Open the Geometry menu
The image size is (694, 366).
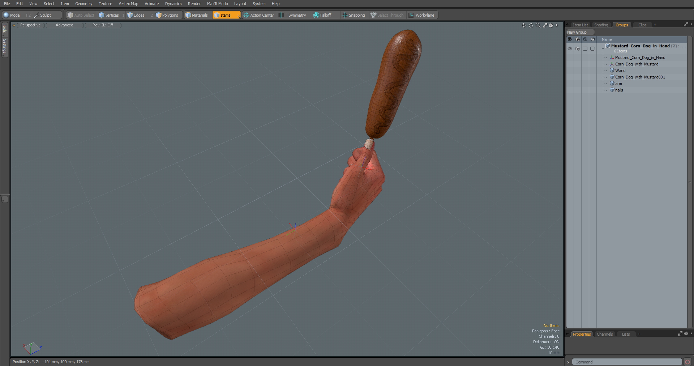(83, 4)
